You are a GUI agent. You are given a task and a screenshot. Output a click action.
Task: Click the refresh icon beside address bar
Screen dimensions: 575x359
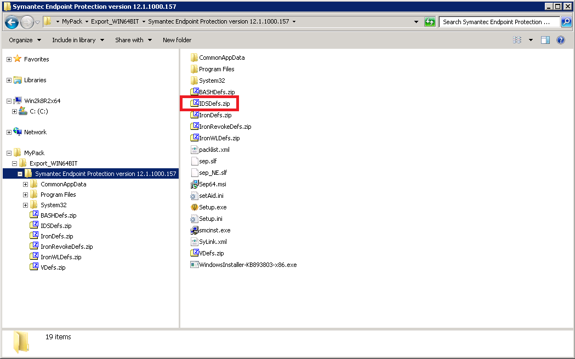coord(429,22)
